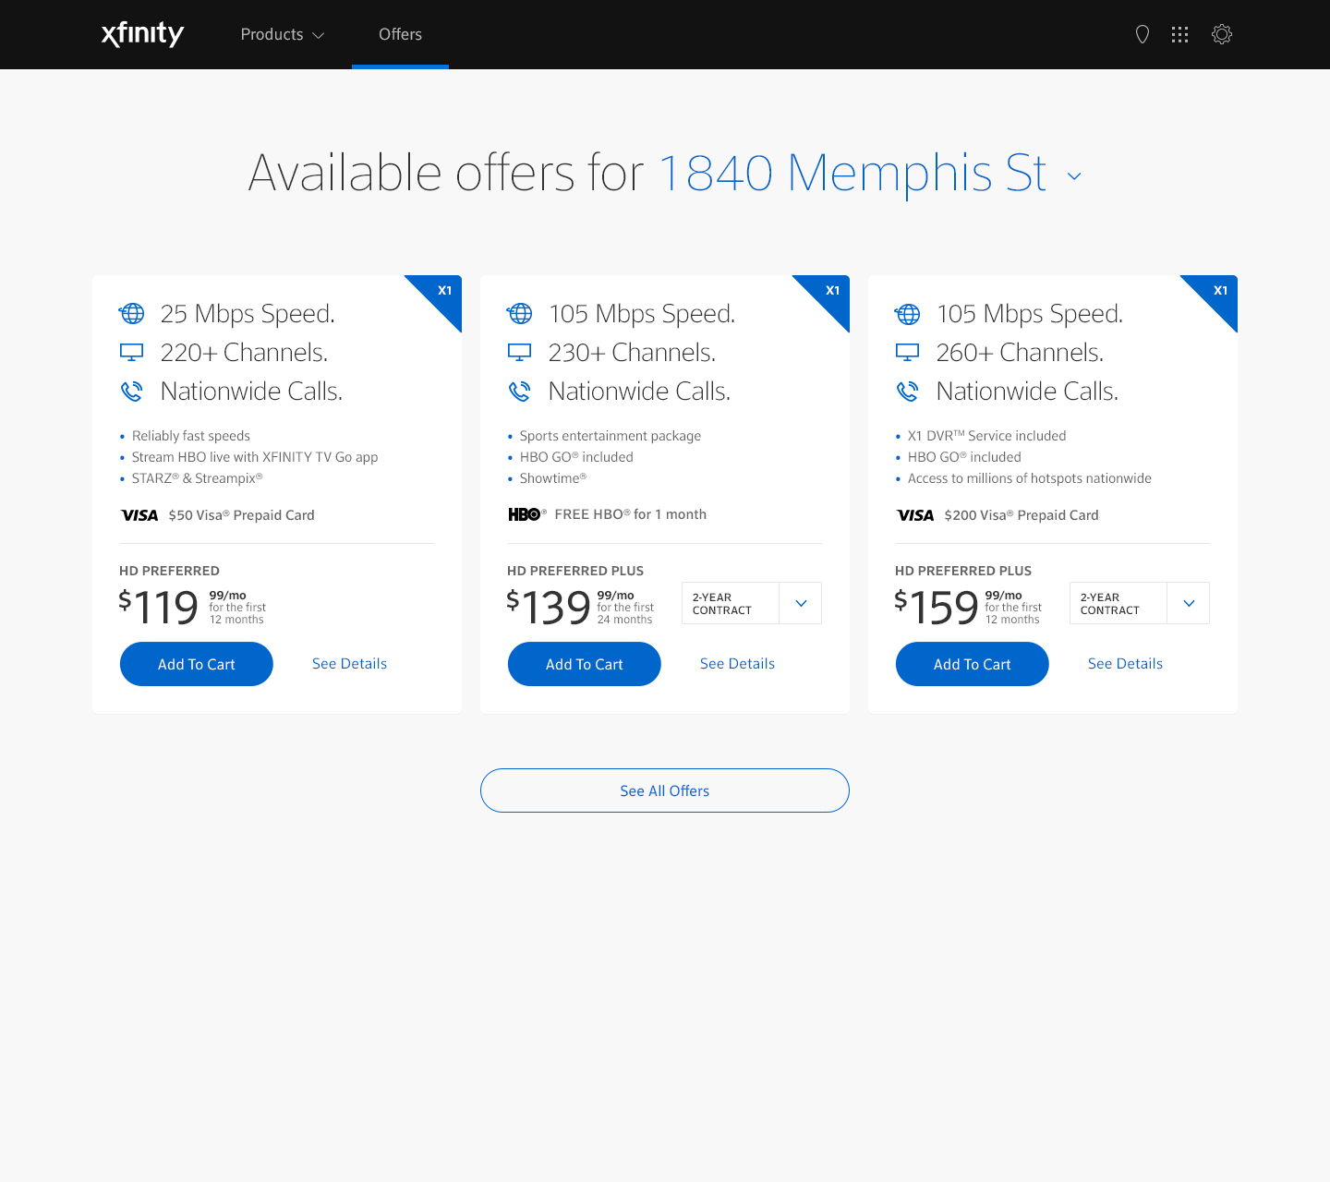This screenshot has width=1330, height=1182.
Task: Select the Offers tab
Action: [x=400, y=34]
